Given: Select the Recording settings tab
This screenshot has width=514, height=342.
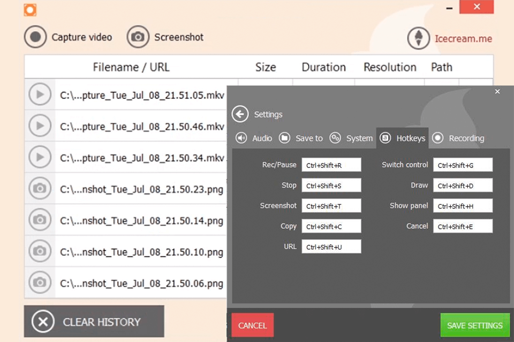Looking at the screenshot, I should (458, 138).
